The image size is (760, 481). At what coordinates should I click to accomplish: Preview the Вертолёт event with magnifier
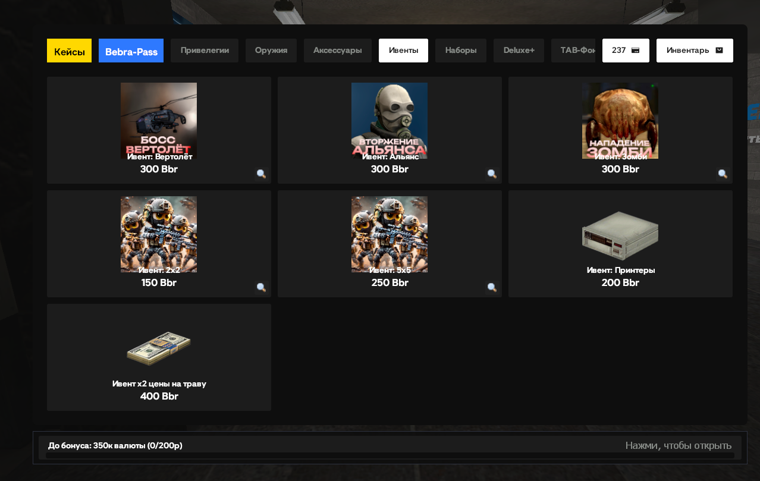pyautogui.click(x=261, y=174)
